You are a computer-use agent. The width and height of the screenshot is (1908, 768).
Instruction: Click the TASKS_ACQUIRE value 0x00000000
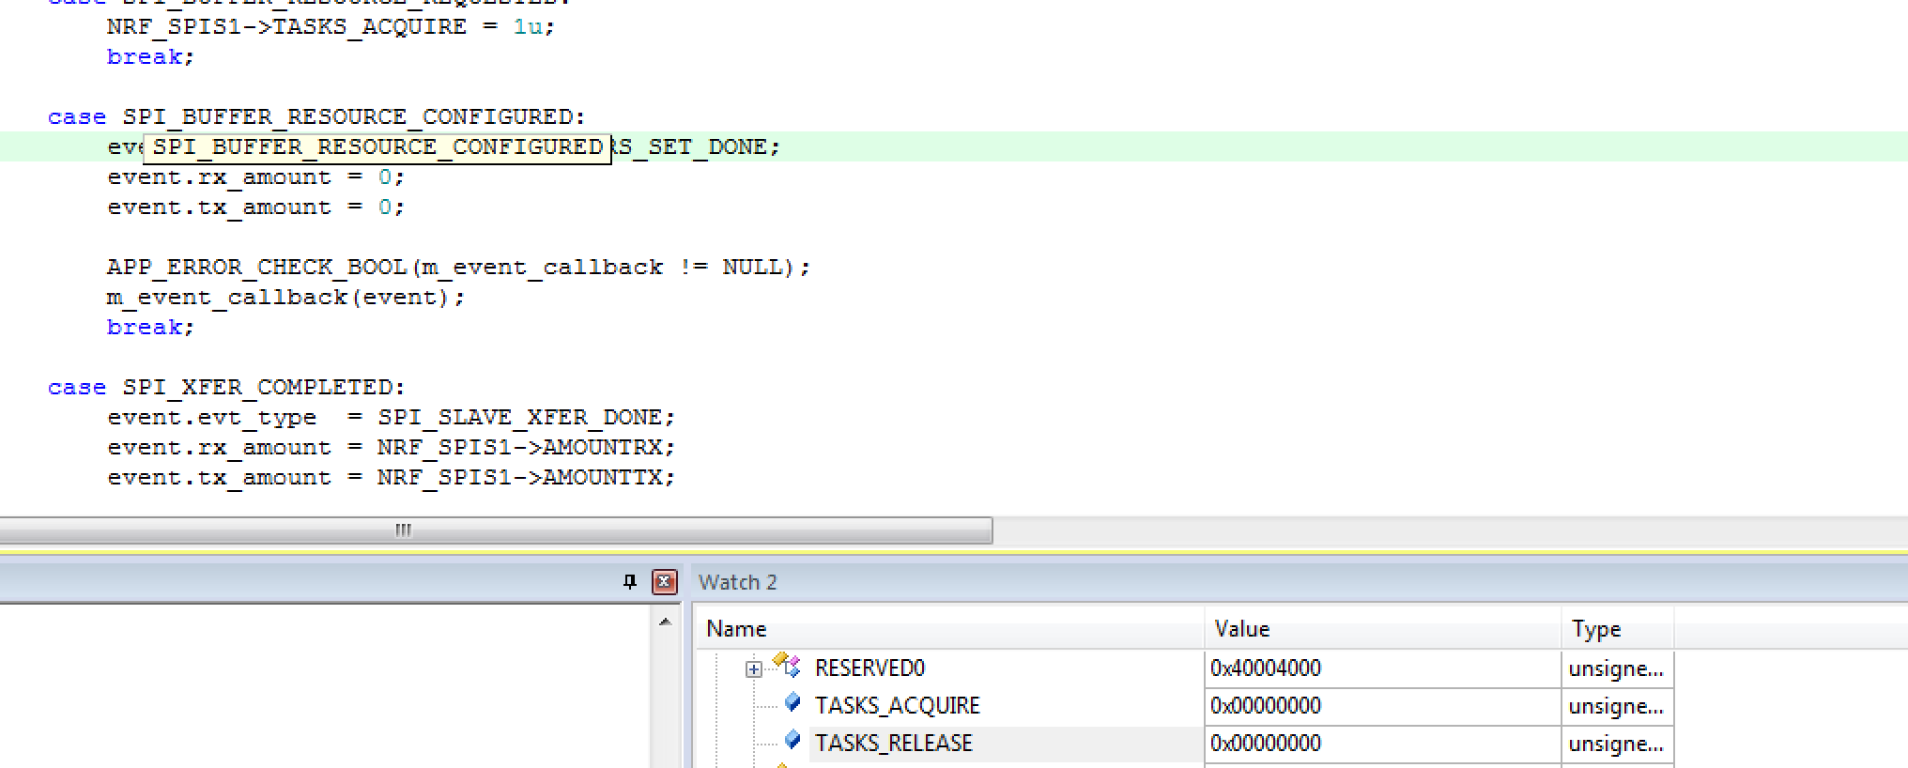coord(1265,706)
